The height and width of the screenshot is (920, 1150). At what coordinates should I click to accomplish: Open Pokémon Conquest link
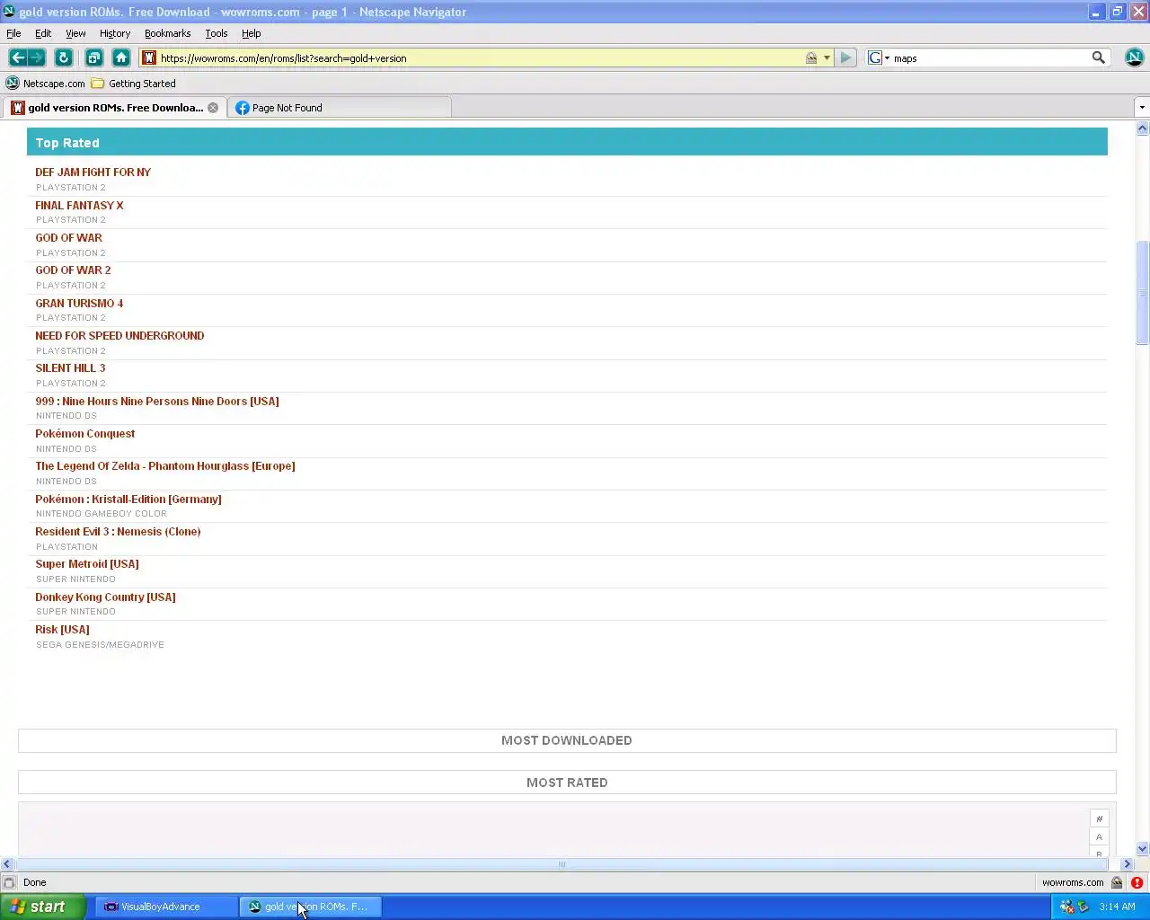[x=85, y=434]
